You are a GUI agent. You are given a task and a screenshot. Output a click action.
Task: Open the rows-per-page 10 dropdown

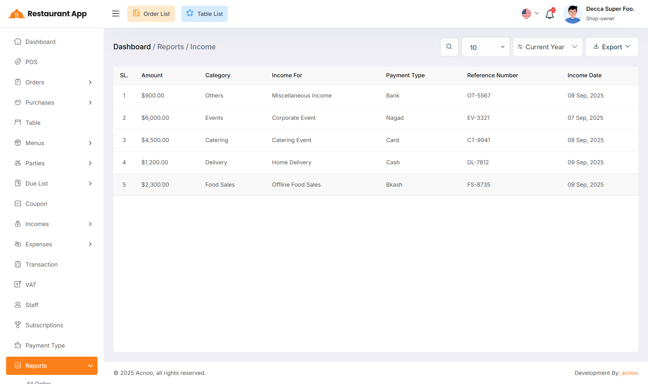tap(485, 47)
